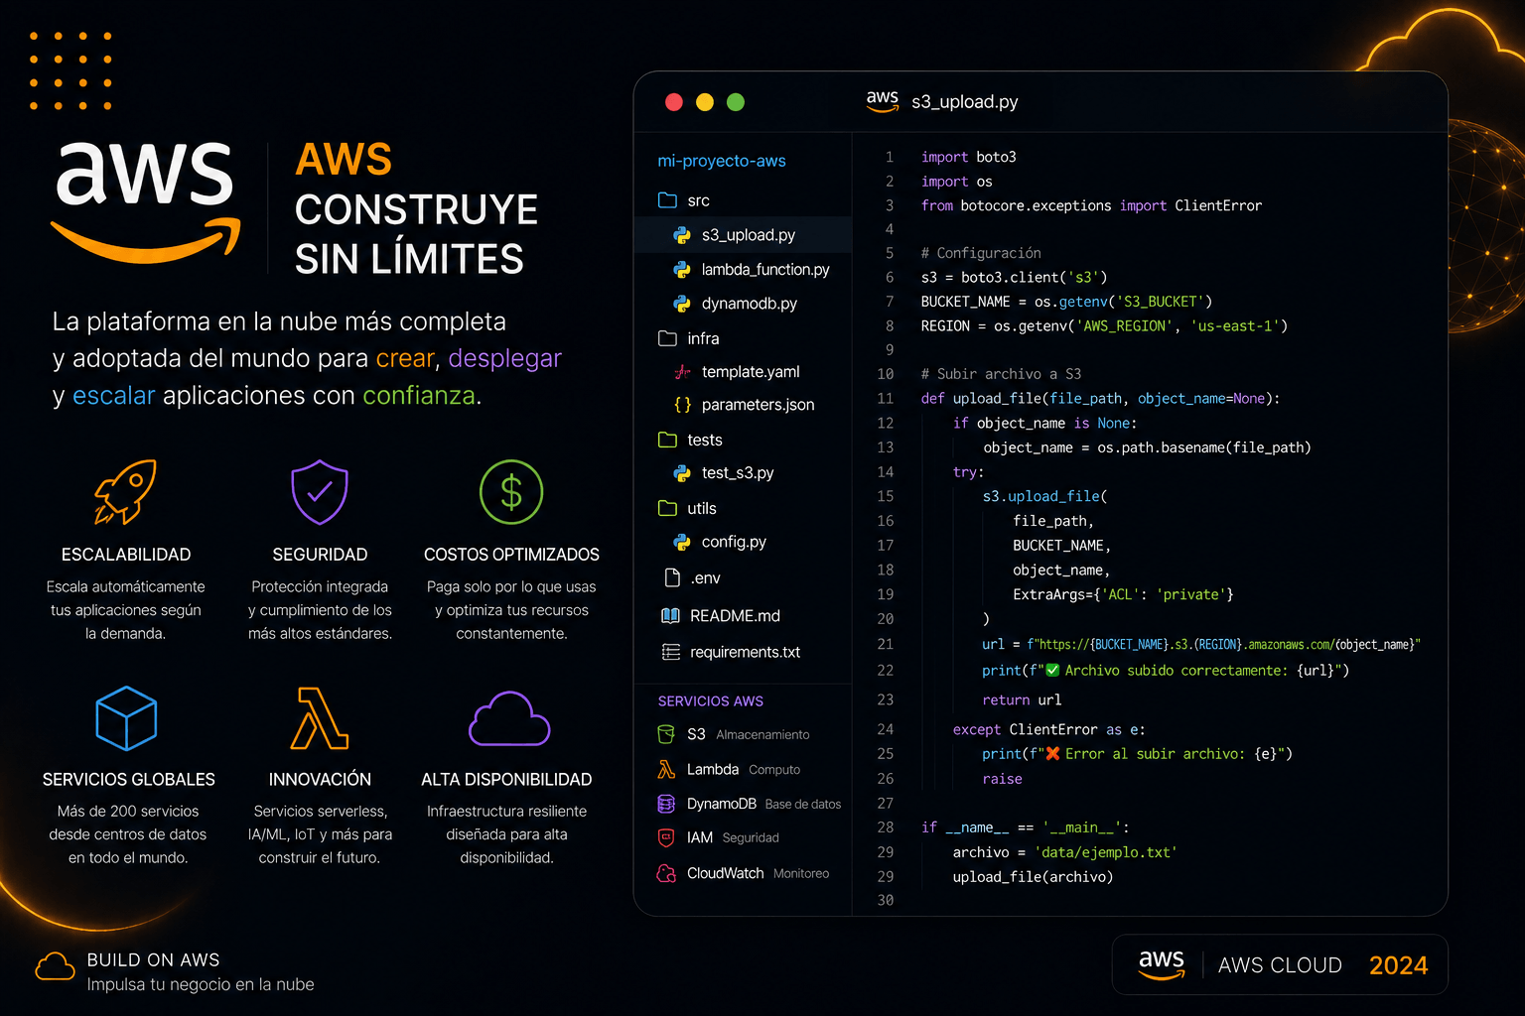Click the "Impulsa tu negocio en la nube" text
Viewport: 1525px width, 1016px height.
[201, 984]
